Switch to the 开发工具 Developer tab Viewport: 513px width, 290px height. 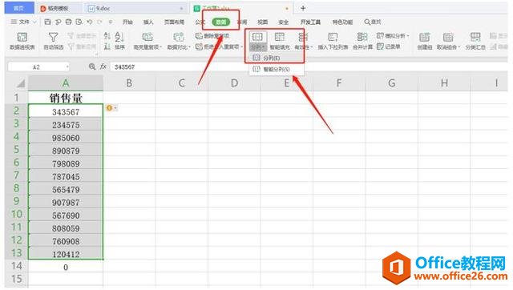pyautogui.click(x=310, y=22)
